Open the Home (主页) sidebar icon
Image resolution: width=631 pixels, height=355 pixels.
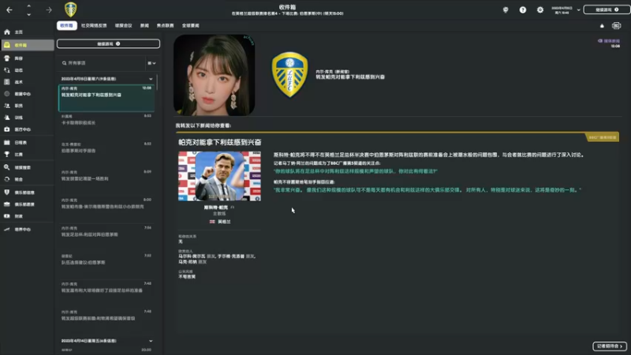pos(7,32)
